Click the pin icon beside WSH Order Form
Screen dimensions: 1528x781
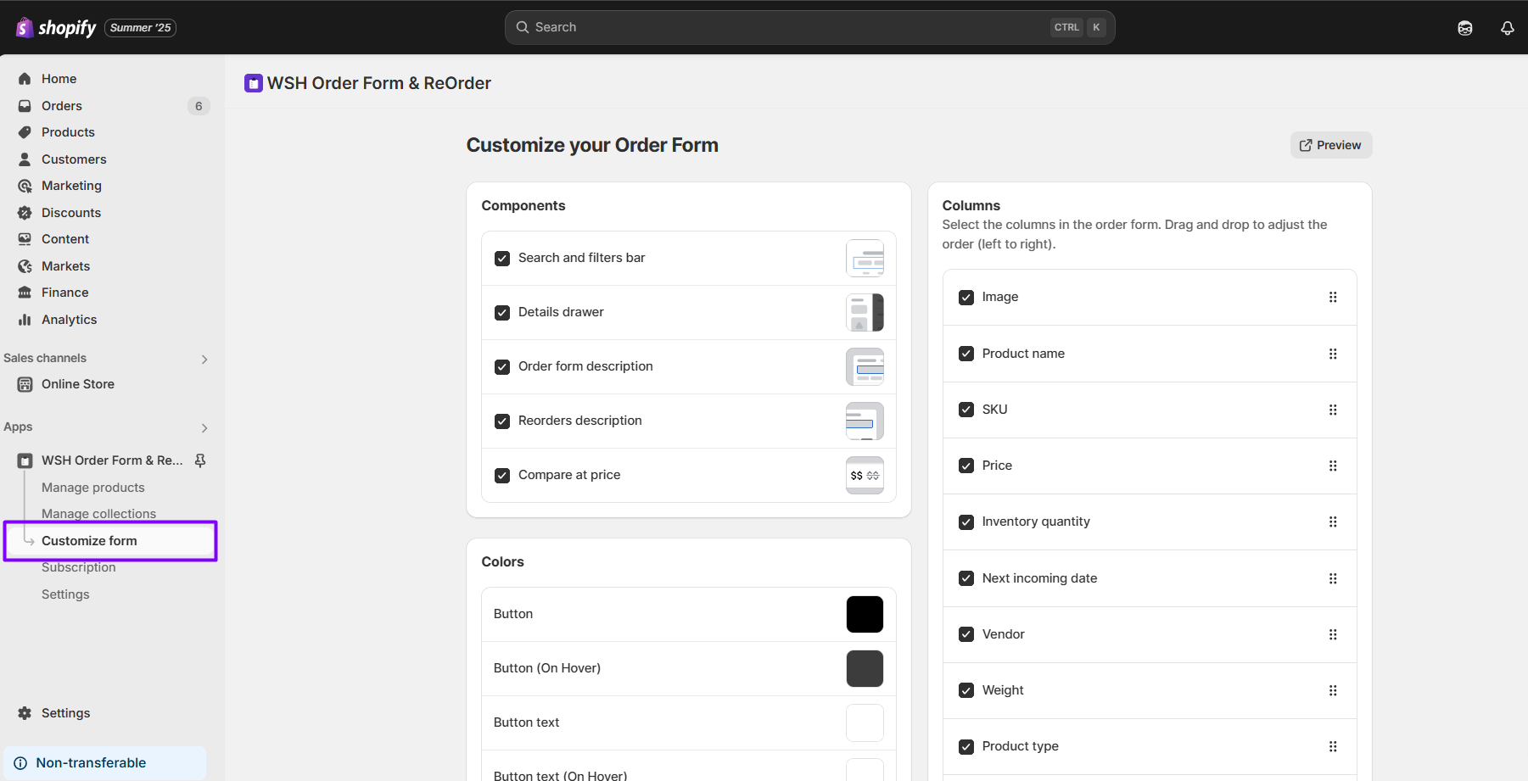pyautogui.click(x=200, y=460)
